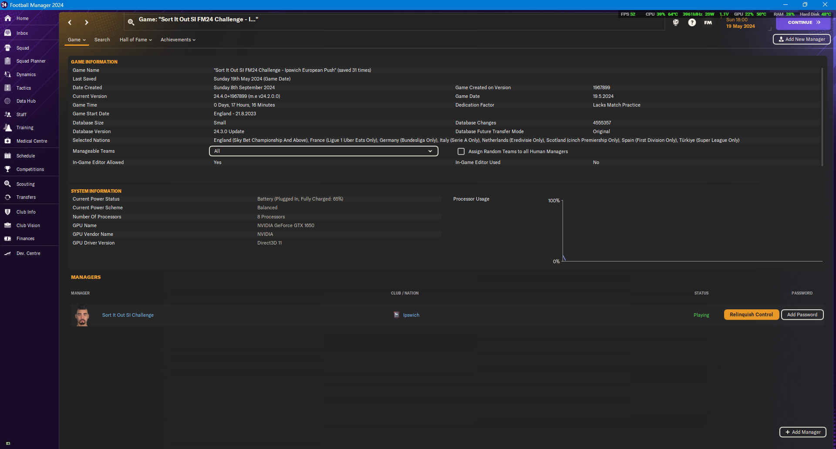Click the MANAGER column header
Image resolution: width=836 pixels, height=449 pixels.
coord(80,293)
